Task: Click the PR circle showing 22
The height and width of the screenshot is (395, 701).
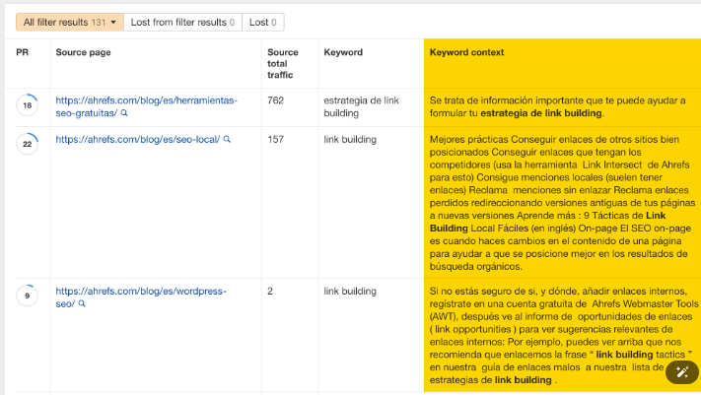Action: pos(28,145)
